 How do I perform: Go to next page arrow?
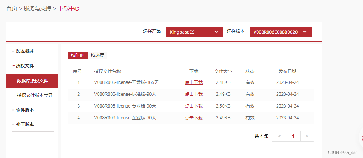[x=307, y=136]
